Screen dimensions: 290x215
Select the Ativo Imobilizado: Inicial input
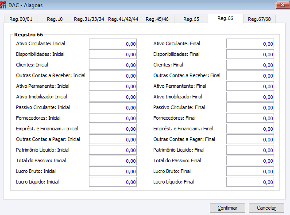coord(113,97)
